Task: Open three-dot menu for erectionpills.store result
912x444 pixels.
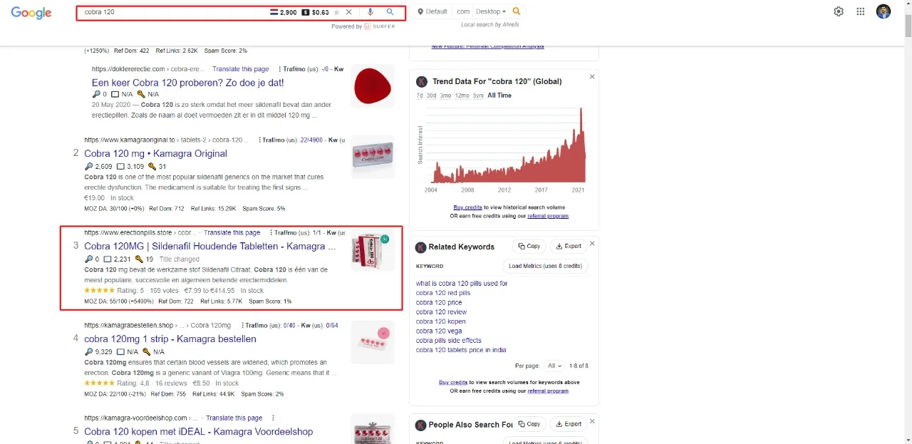Action: coord(271,233)
